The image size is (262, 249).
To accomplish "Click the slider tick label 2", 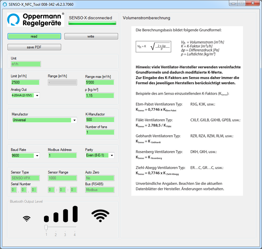I will [x=56, y=235].
